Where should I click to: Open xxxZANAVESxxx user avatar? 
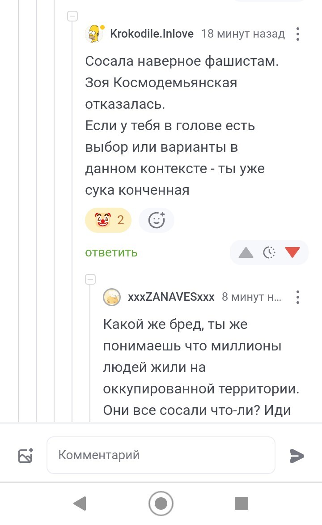pyautogui.click(x=112, y=297)
